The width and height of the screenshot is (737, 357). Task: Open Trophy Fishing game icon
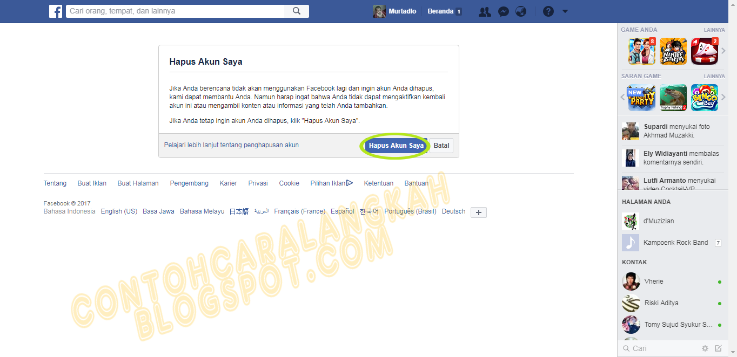click(x=673, y=98)
